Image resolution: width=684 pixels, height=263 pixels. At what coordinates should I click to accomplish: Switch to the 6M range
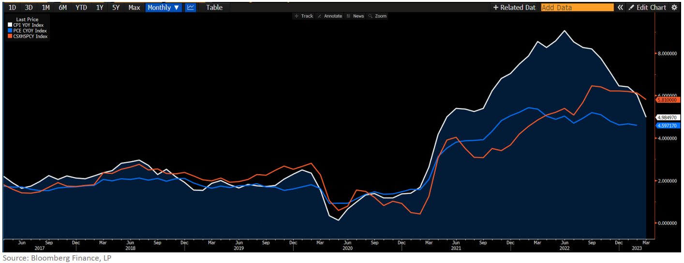point(63,7)
